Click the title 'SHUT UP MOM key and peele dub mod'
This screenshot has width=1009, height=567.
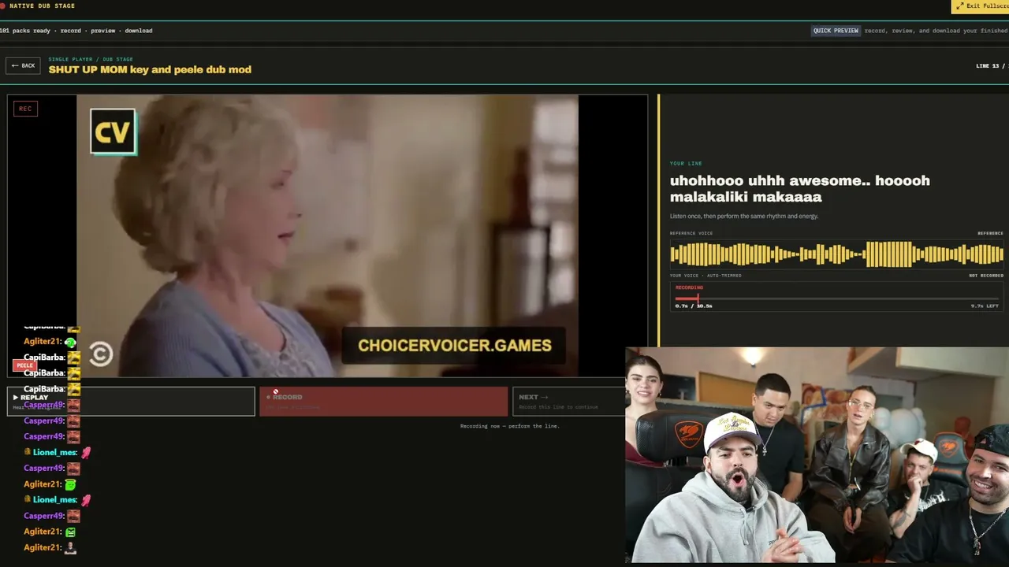pyautogui.click(x=150, y=69)
